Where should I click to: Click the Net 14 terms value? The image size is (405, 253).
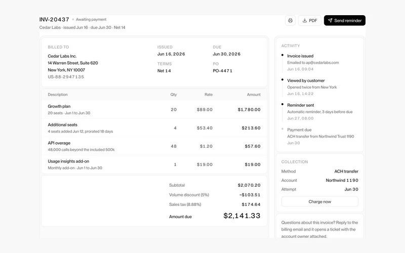pyautogui.click(x=164, y=71)
